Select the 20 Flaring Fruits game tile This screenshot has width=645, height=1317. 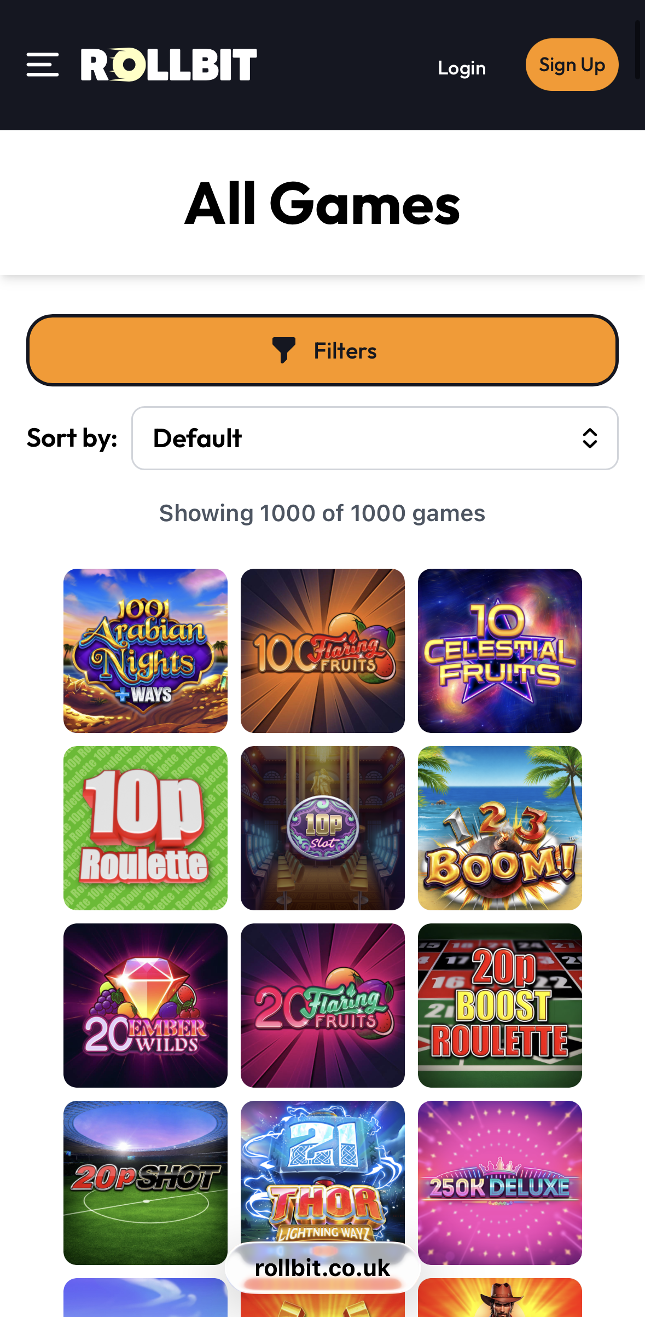coord(323,1006)
